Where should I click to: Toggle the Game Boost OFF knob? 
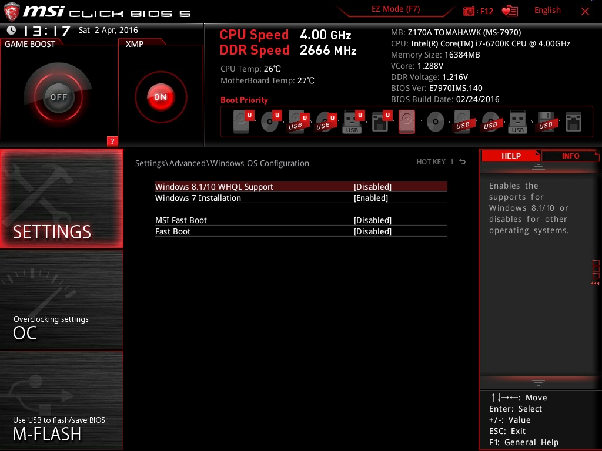[x=58, y=97]
